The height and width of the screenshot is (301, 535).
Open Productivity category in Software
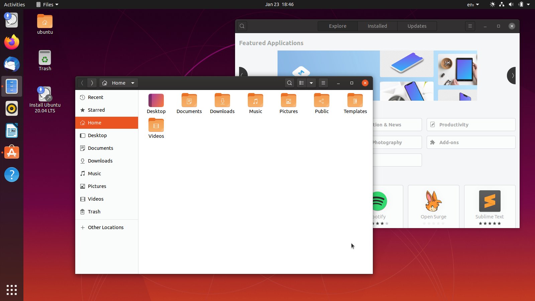point(471,125)
